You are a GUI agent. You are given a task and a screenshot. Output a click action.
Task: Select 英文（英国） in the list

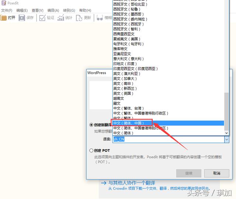pos(169,93)
